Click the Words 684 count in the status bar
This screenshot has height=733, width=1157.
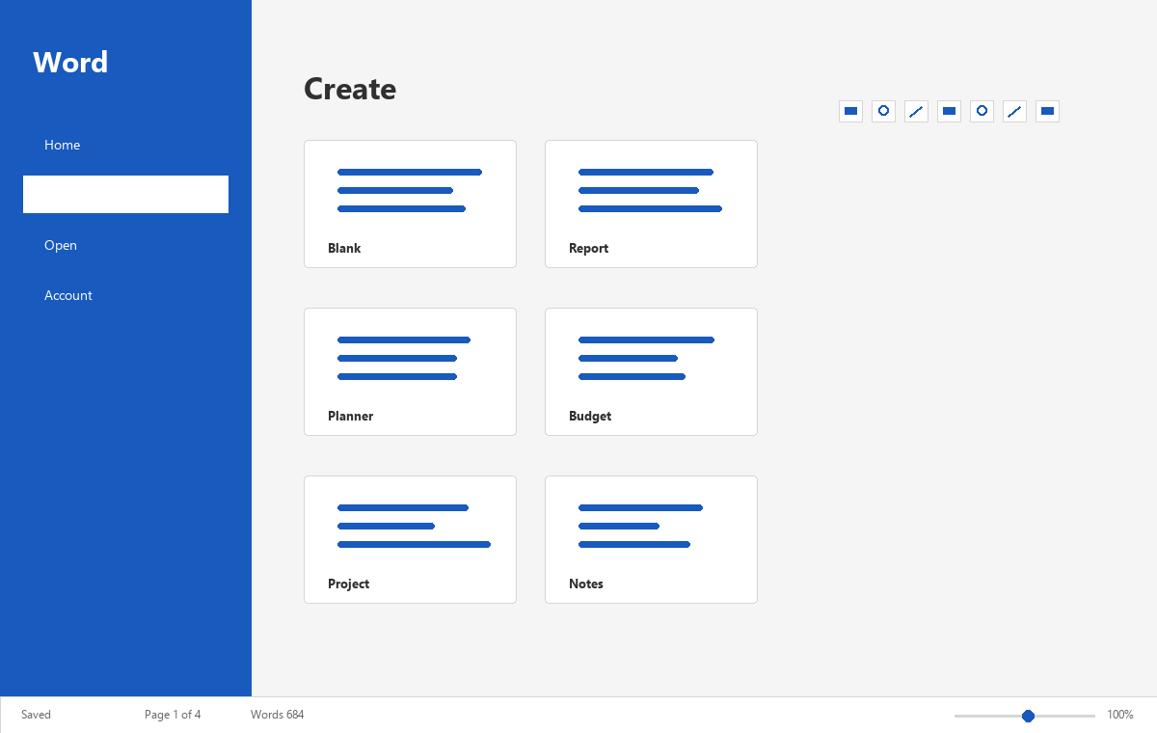[x=277, y=715]
